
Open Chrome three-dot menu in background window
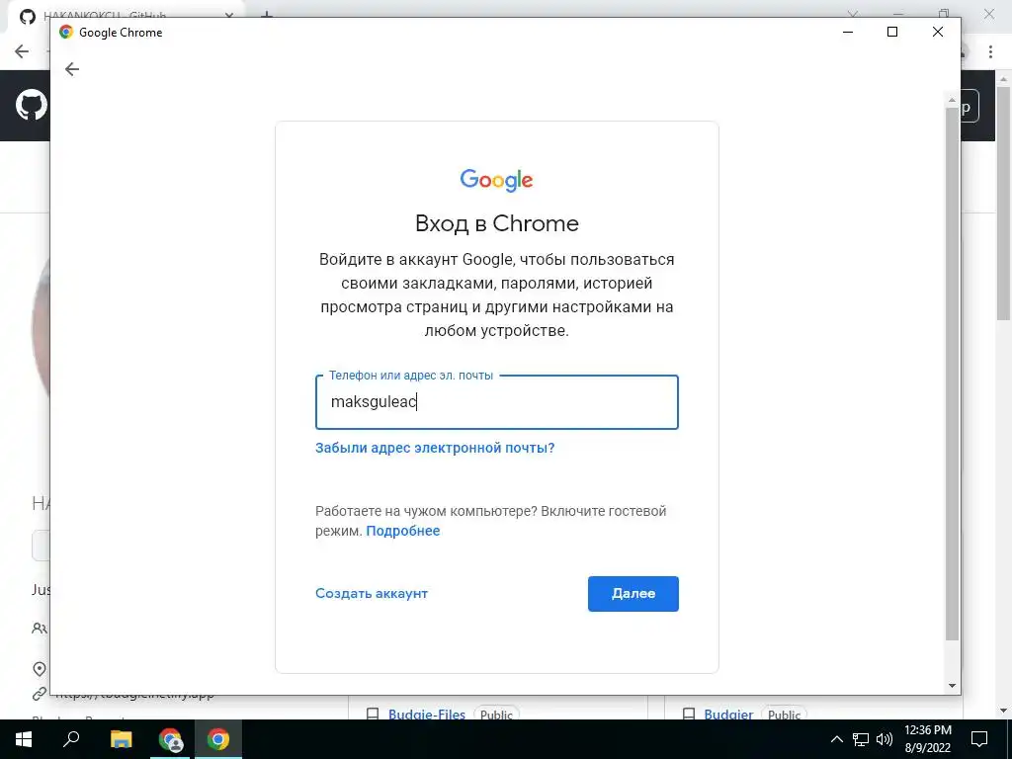click(990, 51)
